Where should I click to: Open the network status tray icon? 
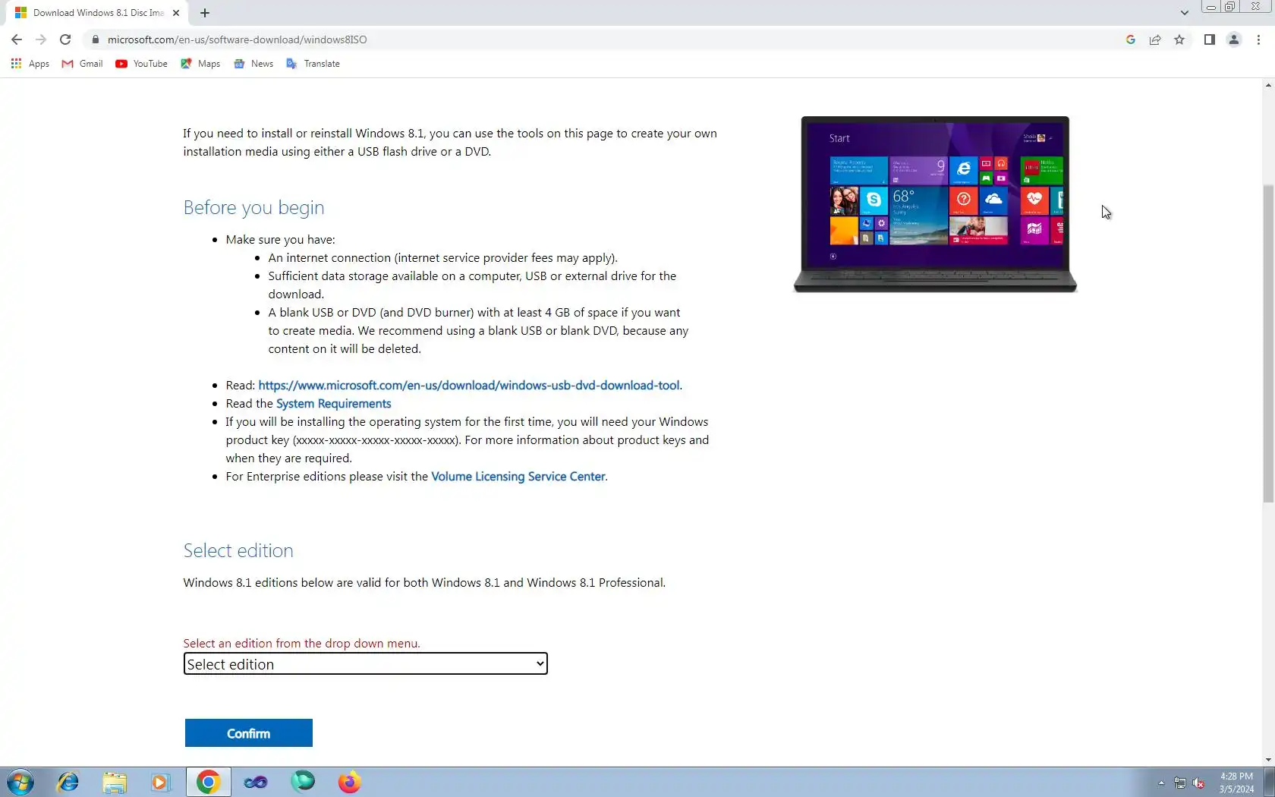coord(1180,783)
